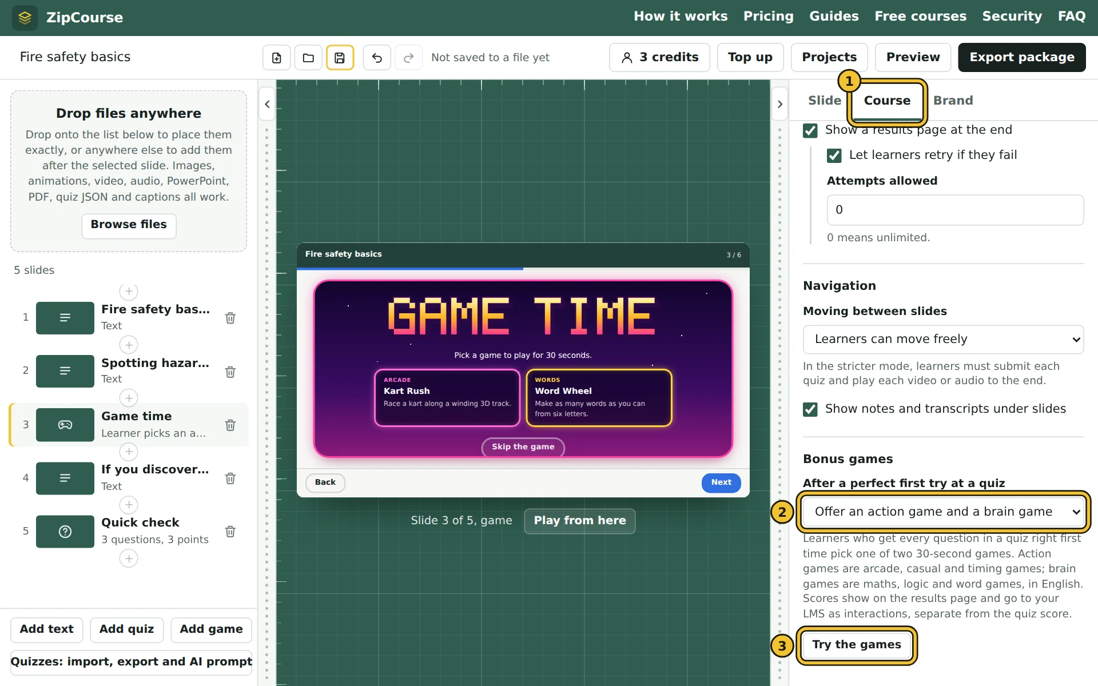Click the save disk icon
1098x686 pixels.
click(x=340, y=58)
